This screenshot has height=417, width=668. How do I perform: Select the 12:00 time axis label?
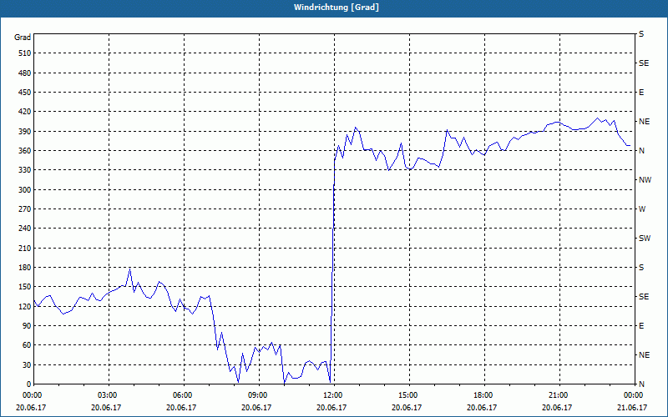click(x=331, y=395)
